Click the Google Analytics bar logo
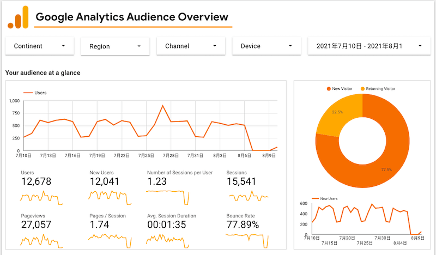436x255 pixels. [18, 17]
